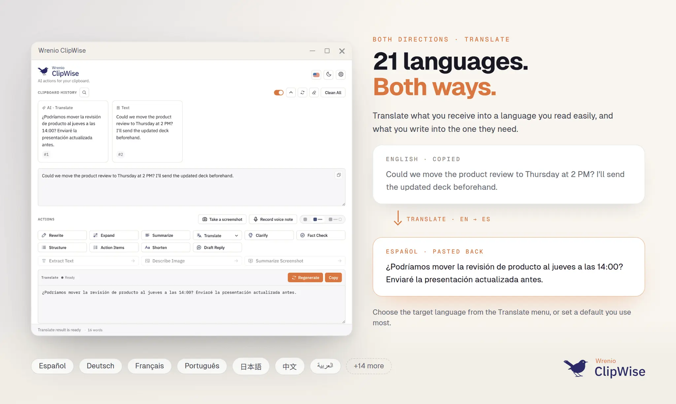Copy the translation result
676x404 pixels.
tap(333, 278)
